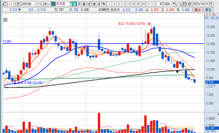Open the calendar date picker icon
The height and width of the screenshot is (133, 219).
(x=211, y=4)
